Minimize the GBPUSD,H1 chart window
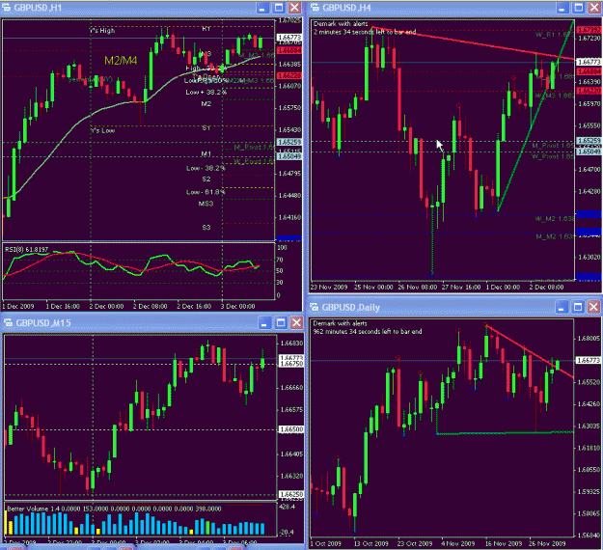Image resolution: width=603 pixels, height=550 pixels. 262,8
